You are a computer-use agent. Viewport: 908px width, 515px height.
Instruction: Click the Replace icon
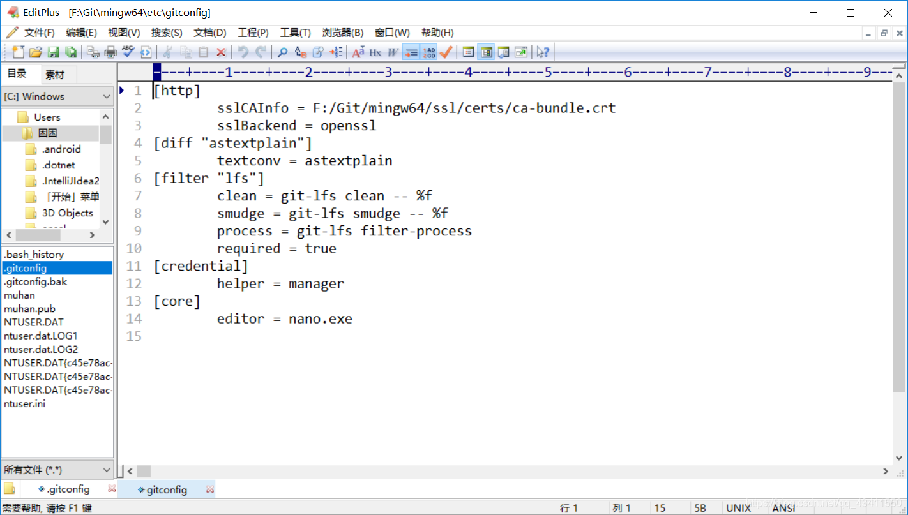(x=301, y=52)
